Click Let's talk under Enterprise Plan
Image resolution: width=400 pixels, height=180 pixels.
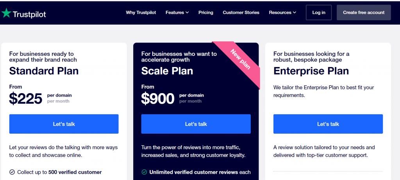(x=328, y=124)
